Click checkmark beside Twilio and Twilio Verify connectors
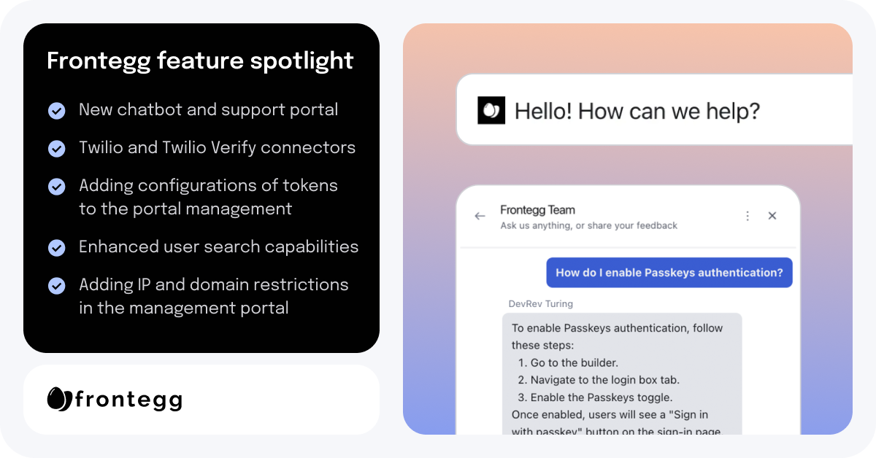Screen dimensions: 876x458 pos(56,149)
